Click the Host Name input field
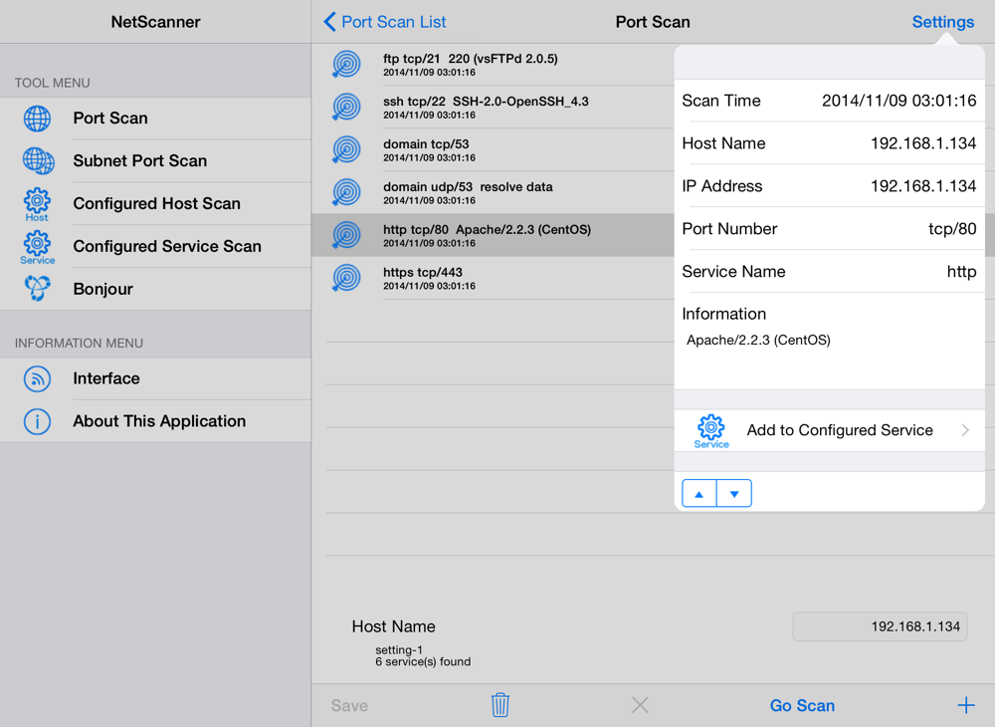The image size is (995, 727). coord(880,626)
